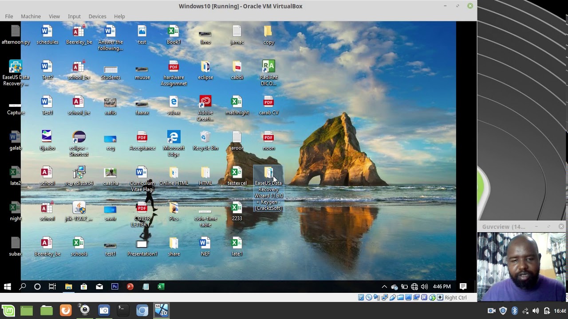Open Task View on the taskbar
The image size is (568, 319).
[52, 287]
